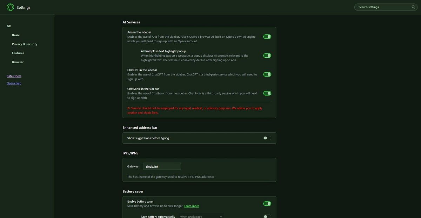Image resolution: width=421 pixels, height=218 pixels.
Task: Open Opera help
Action: [14, 83]
